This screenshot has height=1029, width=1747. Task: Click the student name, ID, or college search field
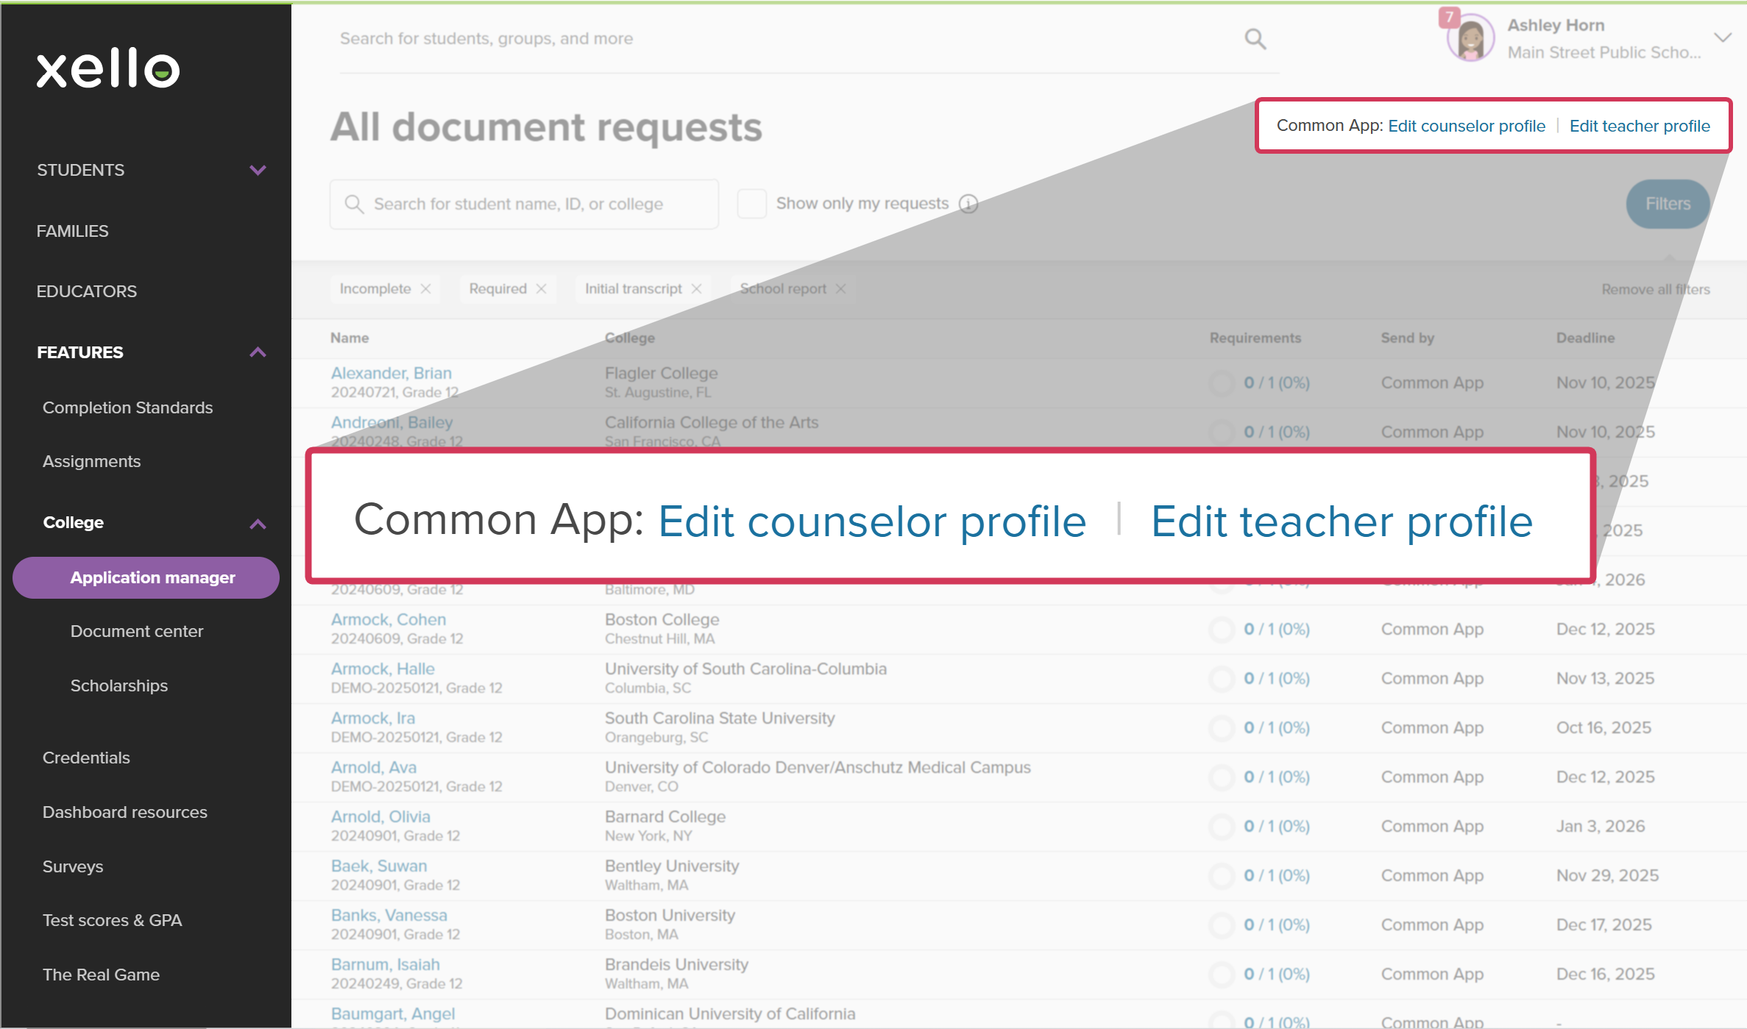(524, 204)
